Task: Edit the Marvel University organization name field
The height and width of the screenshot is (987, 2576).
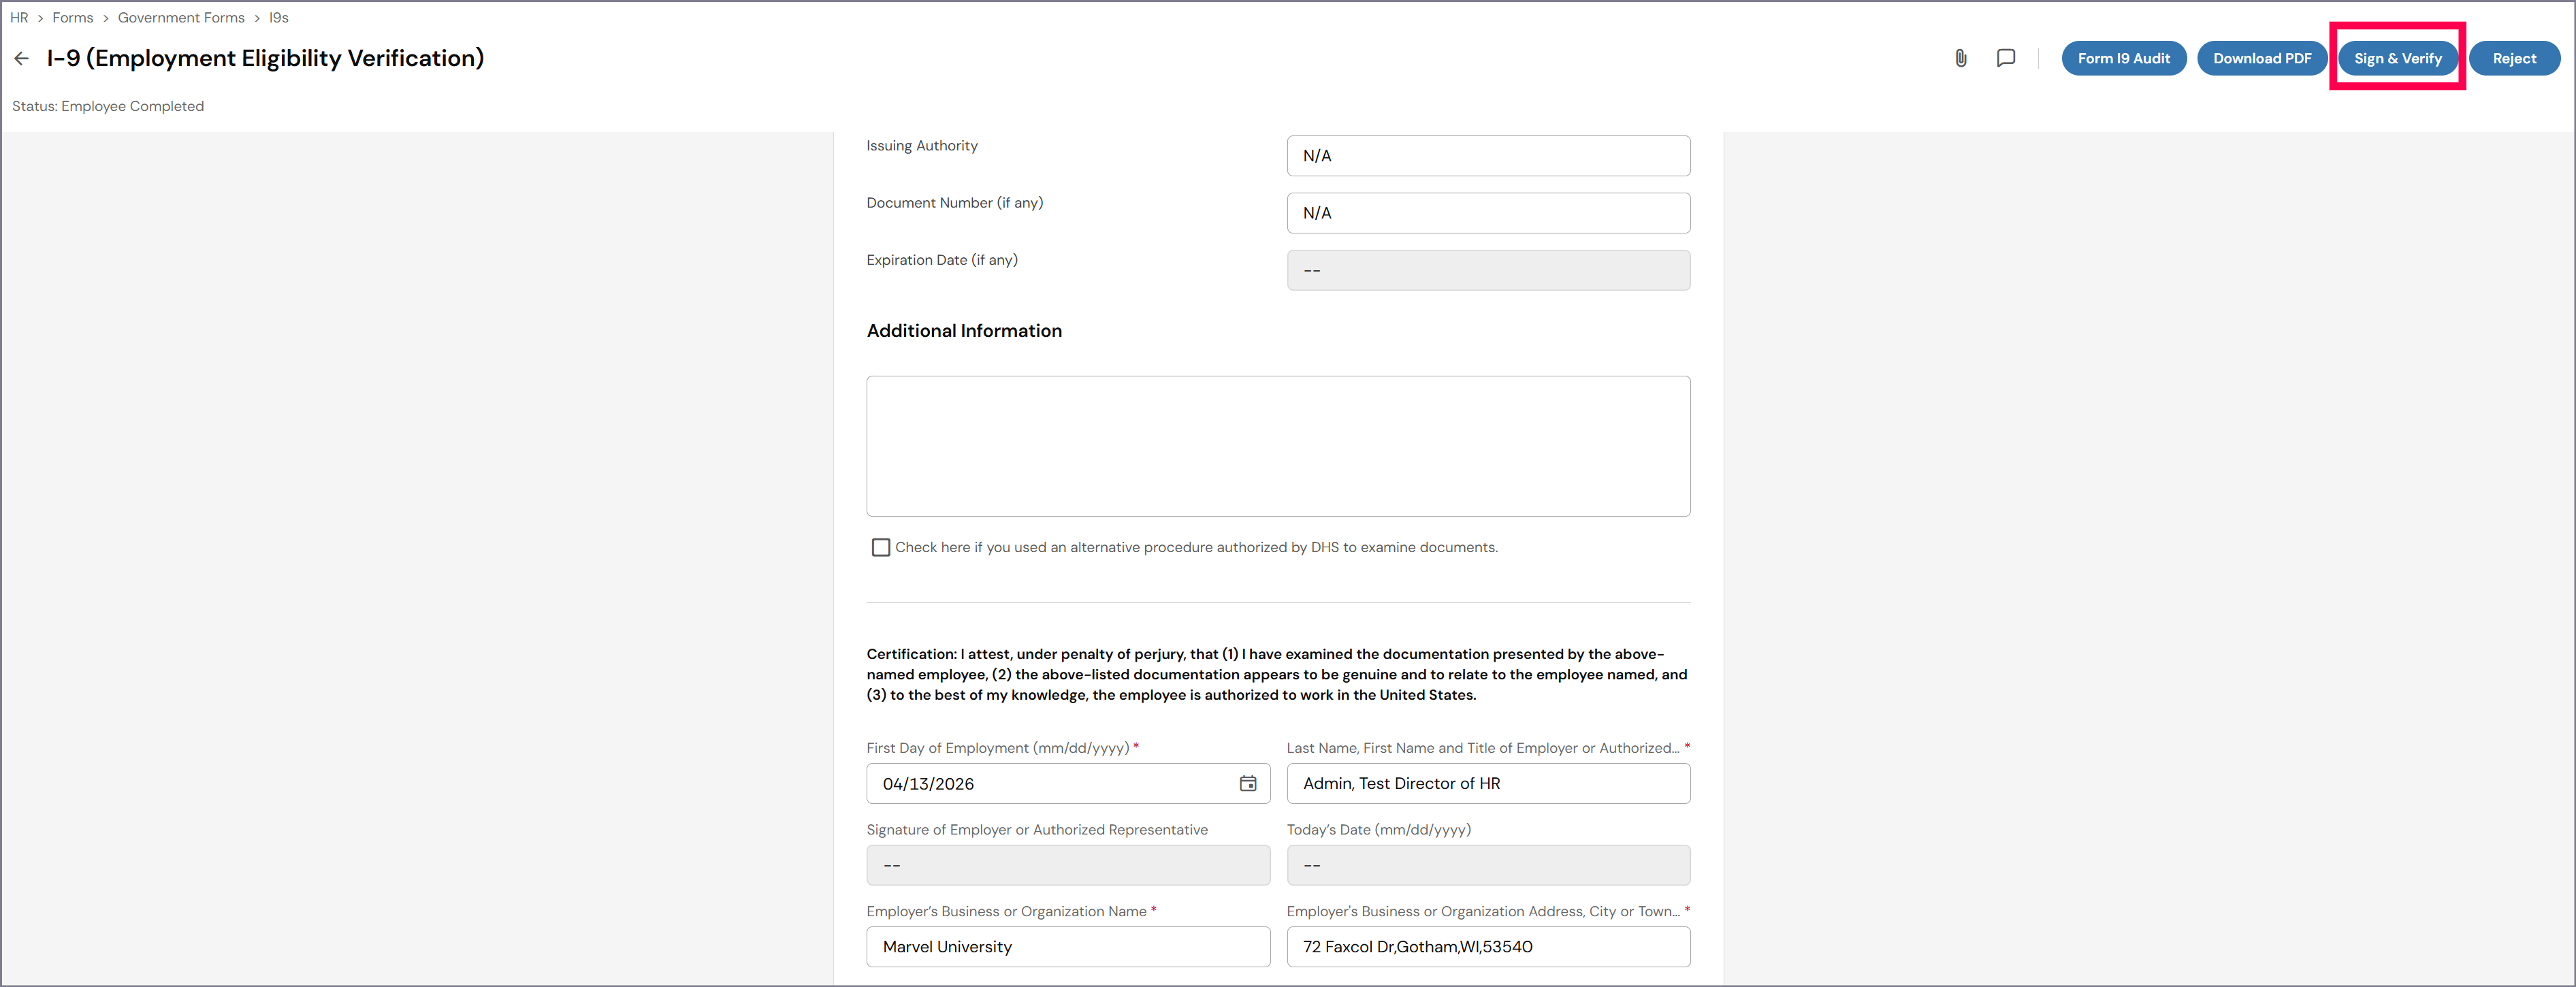Action: [x=1067, y=947]
